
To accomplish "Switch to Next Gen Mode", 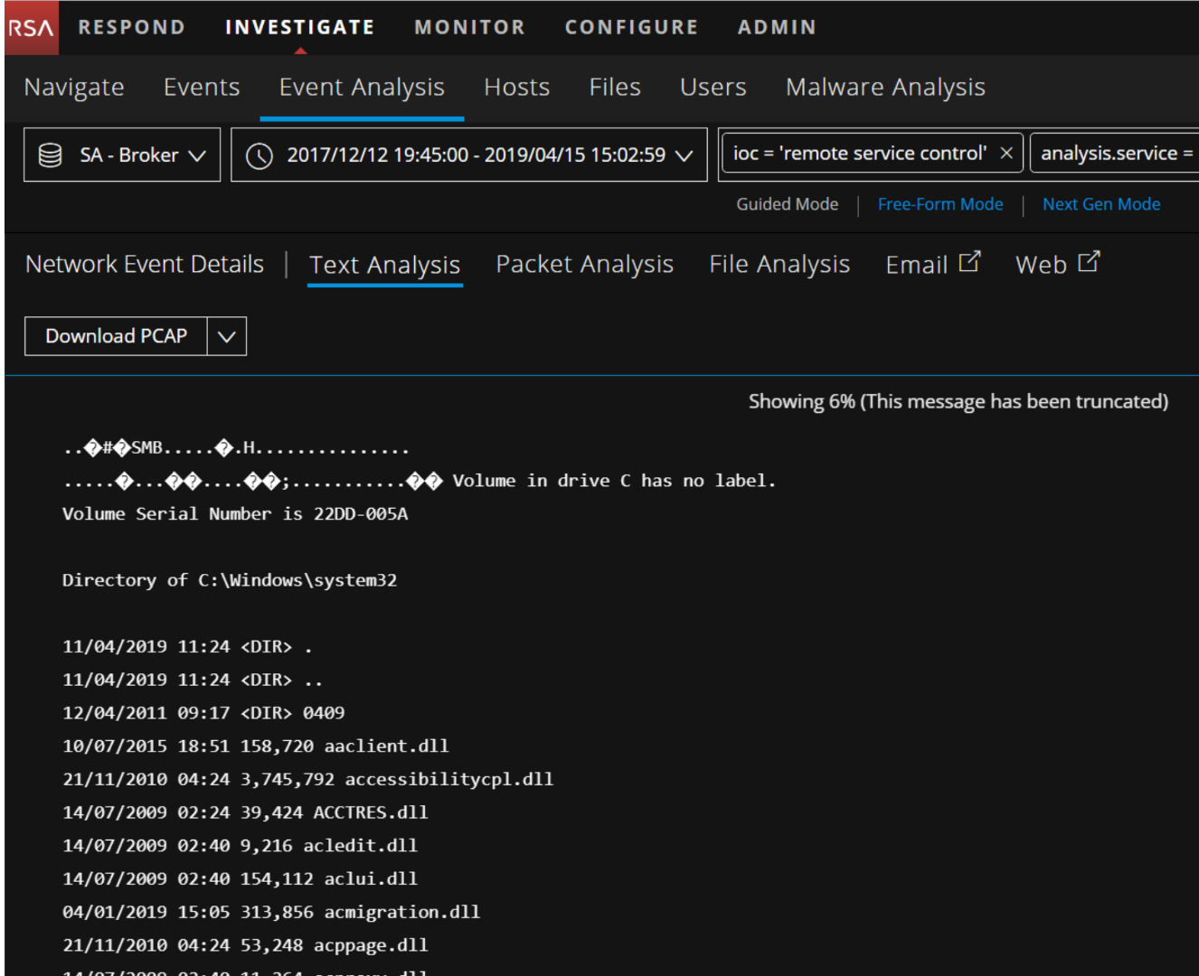I will coord(1100,204).
